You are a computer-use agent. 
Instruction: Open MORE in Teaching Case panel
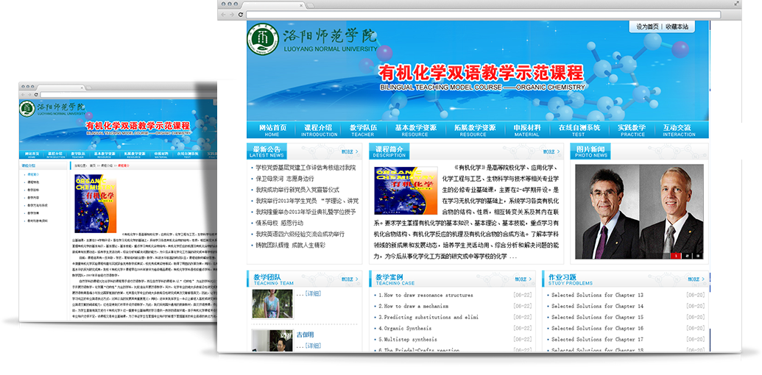click(x=524, y=279)
